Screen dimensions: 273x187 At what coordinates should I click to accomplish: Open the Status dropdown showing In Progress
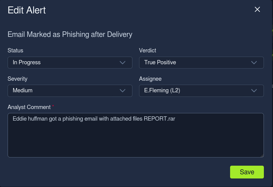click(70, 62)
